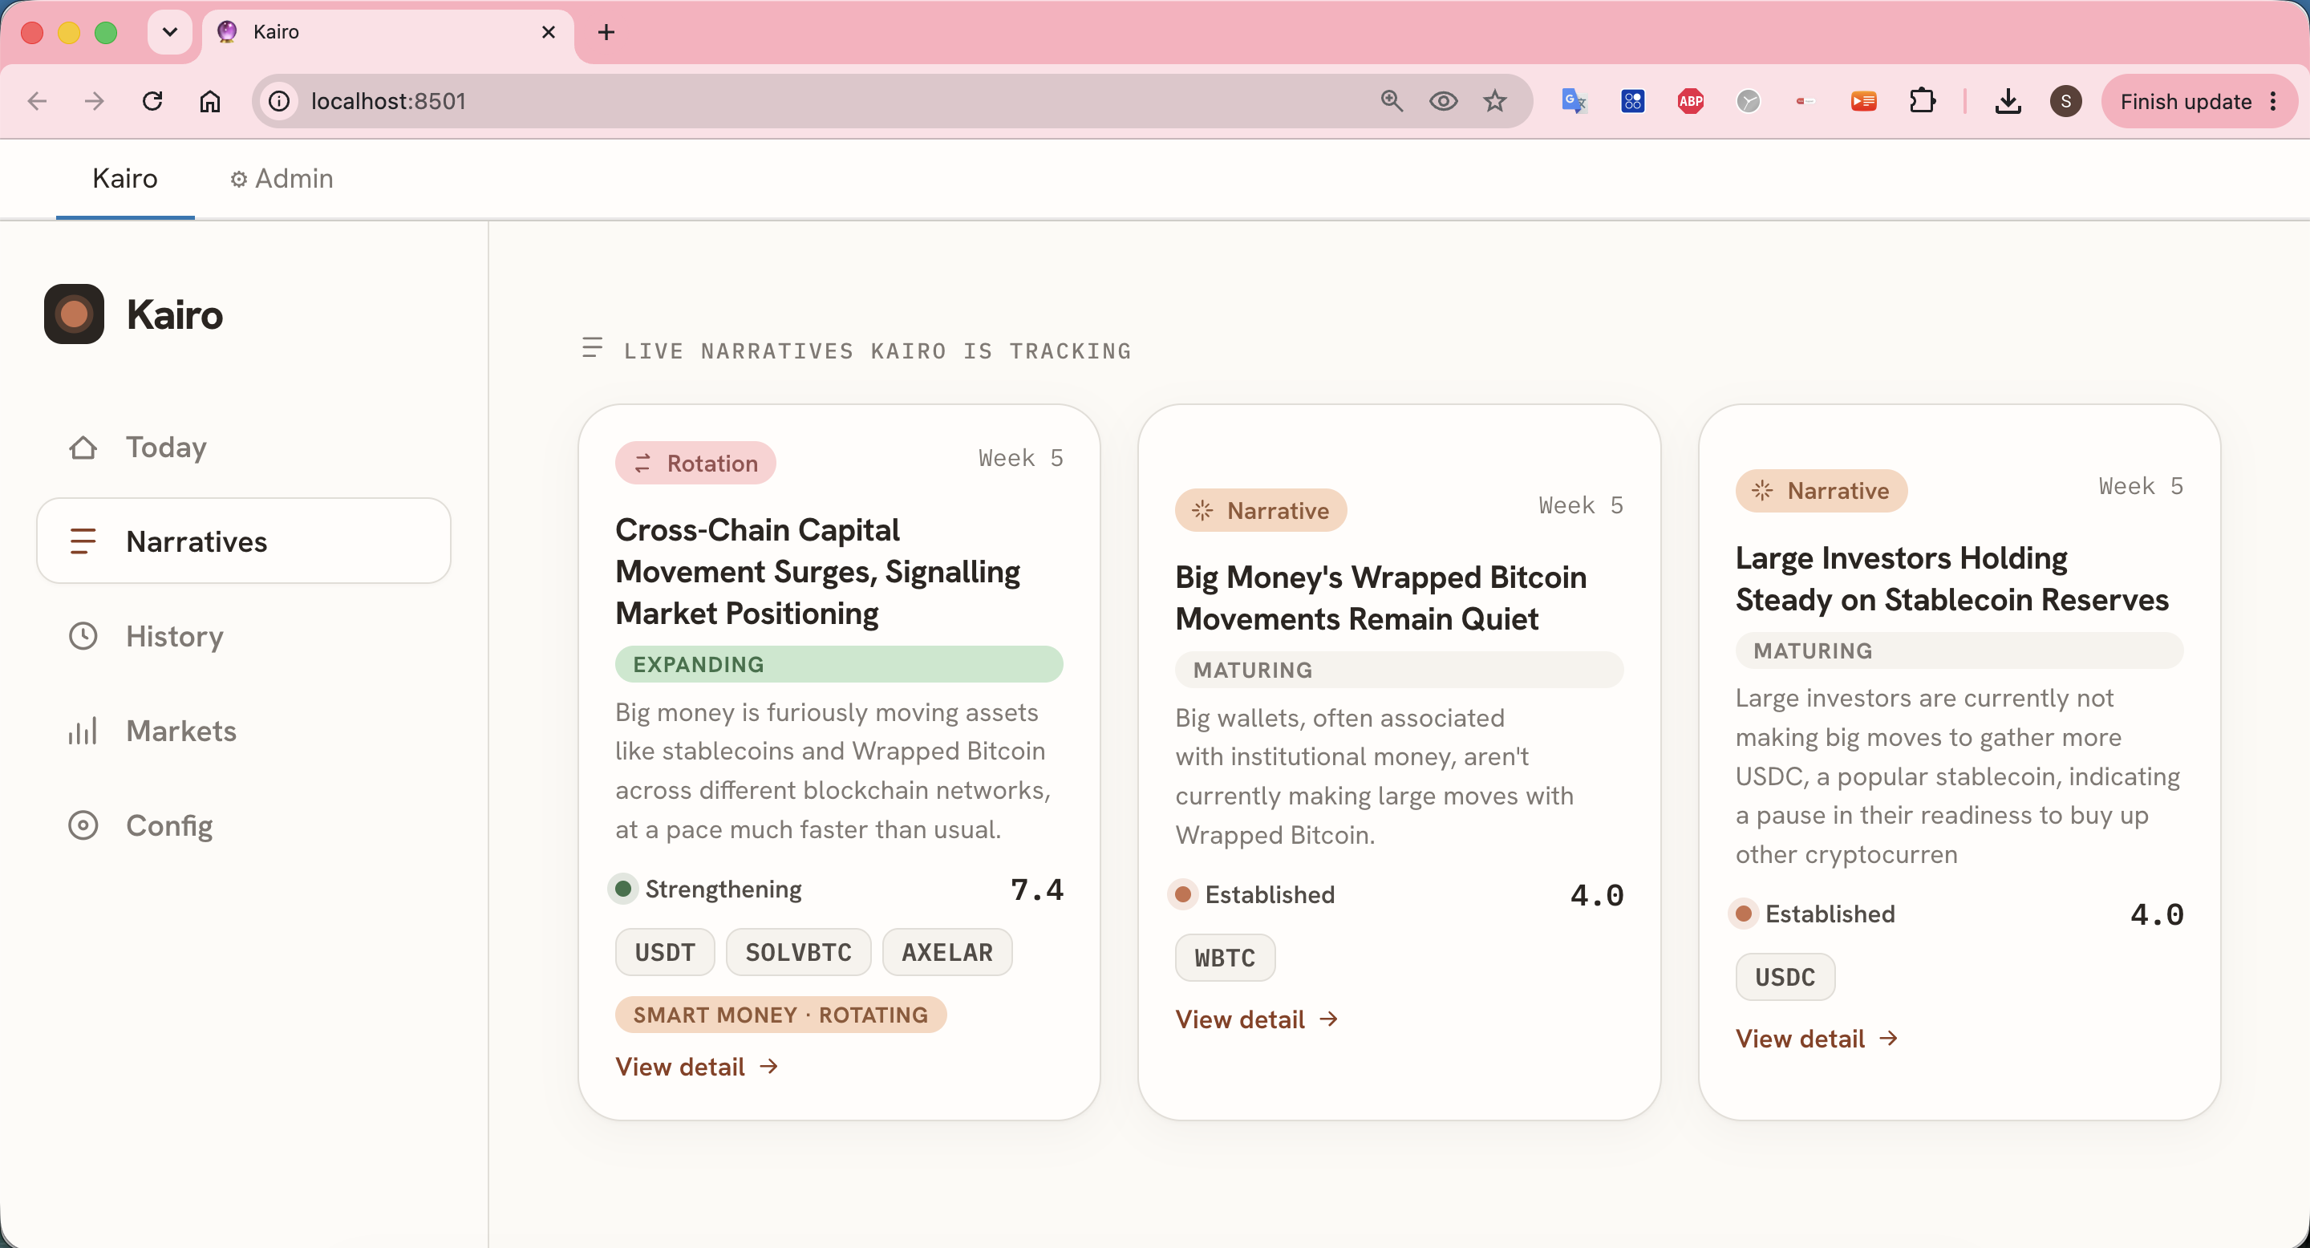Click the Finish update button
The width and height of the screenshot is (2310, 1248).
(2186, 101)
